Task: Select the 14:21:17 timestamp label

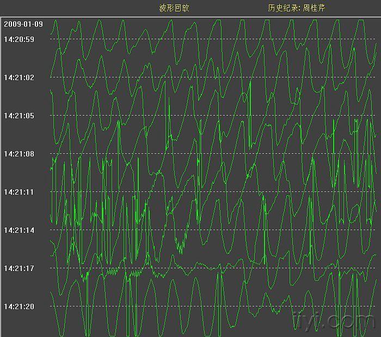Action: tap(19, 268)
